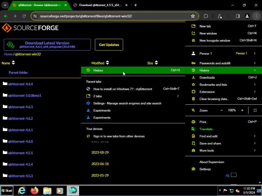Screen dimensions: 262x196
Task: Switch to Download qbittorrent_4.5.5 tab
Action: pos(101,5)
